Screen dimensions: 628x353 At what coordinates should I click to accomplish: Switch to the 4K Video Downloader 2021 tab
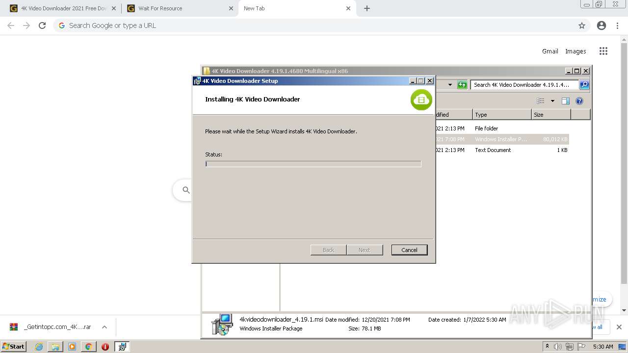(x=64, y=8)
